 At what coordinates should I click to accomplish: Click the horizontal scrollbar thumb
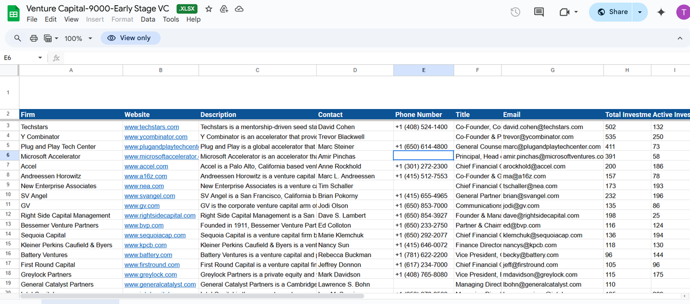click(x=193, y=296)
